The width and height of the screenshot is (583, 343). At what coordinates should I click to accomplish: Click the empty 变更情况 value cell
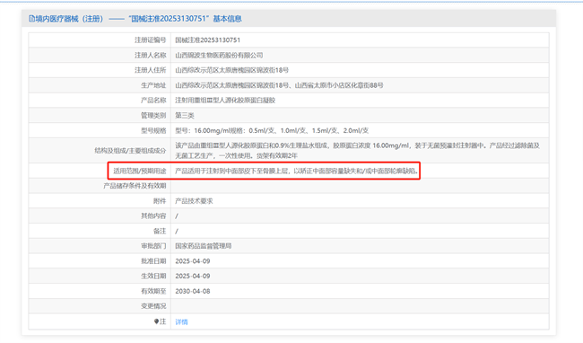(360, 306)
